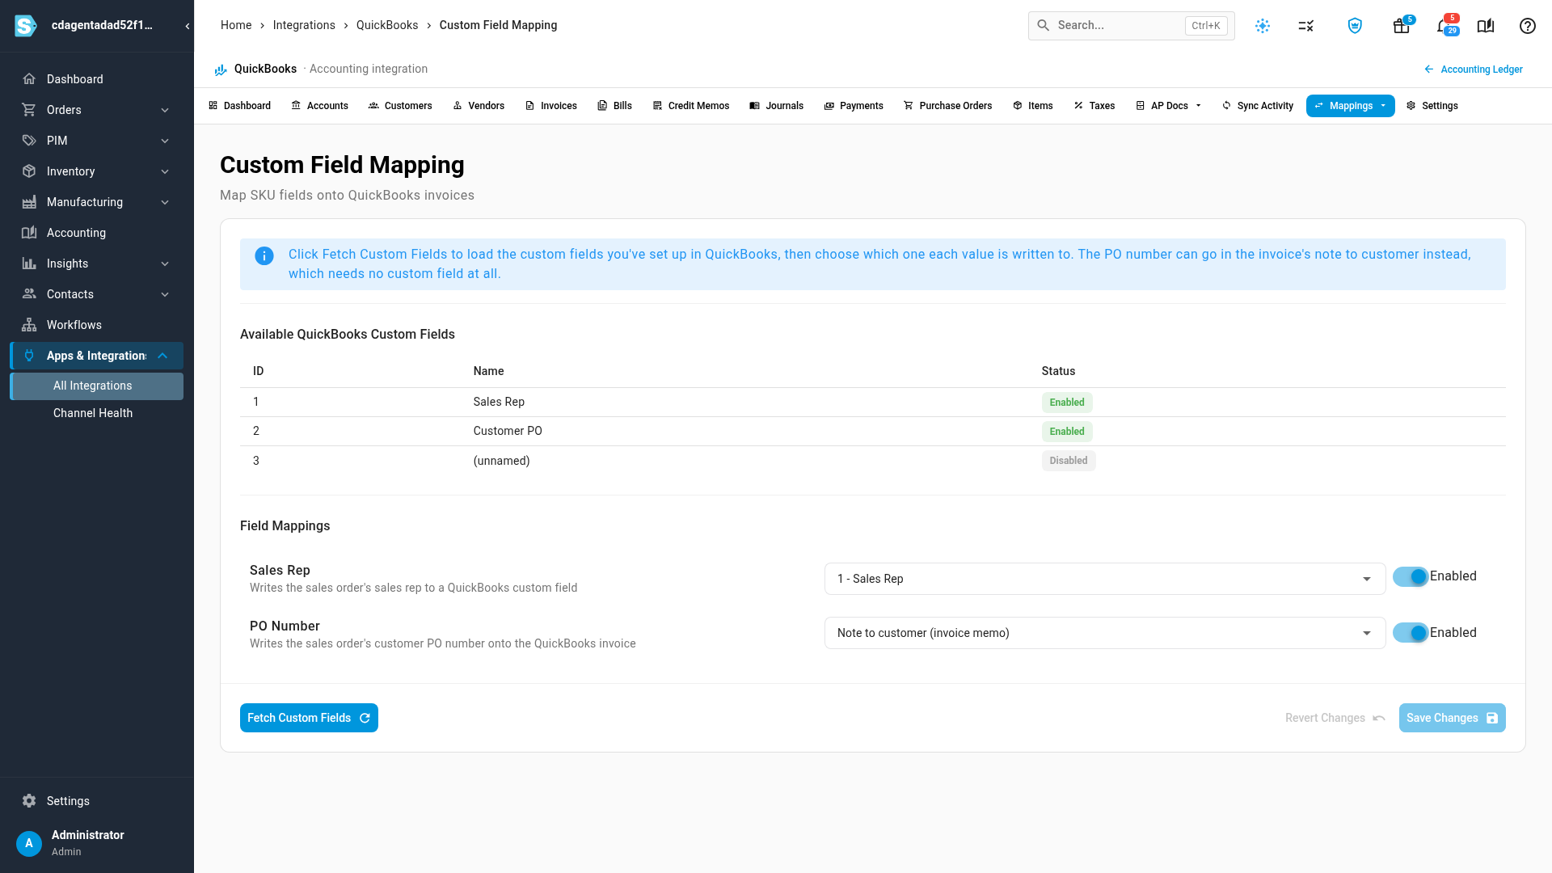Click the Accounting book sidebar icon
1552x873 pixels.
pos(29,233)
